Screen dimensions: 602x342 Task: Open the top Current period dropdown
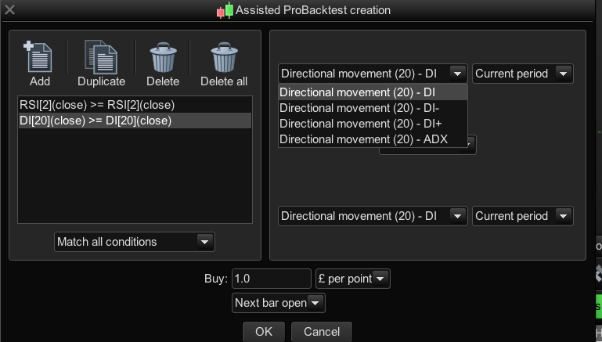tap(522, 74)
